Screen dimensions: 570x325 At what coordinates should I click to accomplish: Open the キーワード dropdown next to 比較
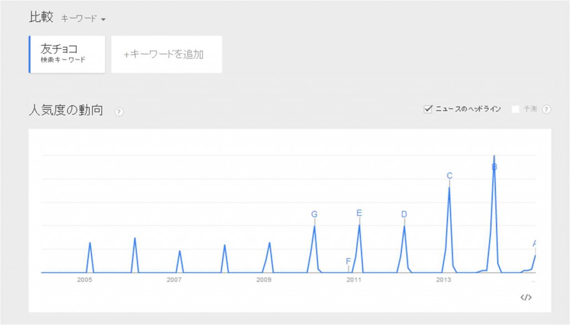83,18
